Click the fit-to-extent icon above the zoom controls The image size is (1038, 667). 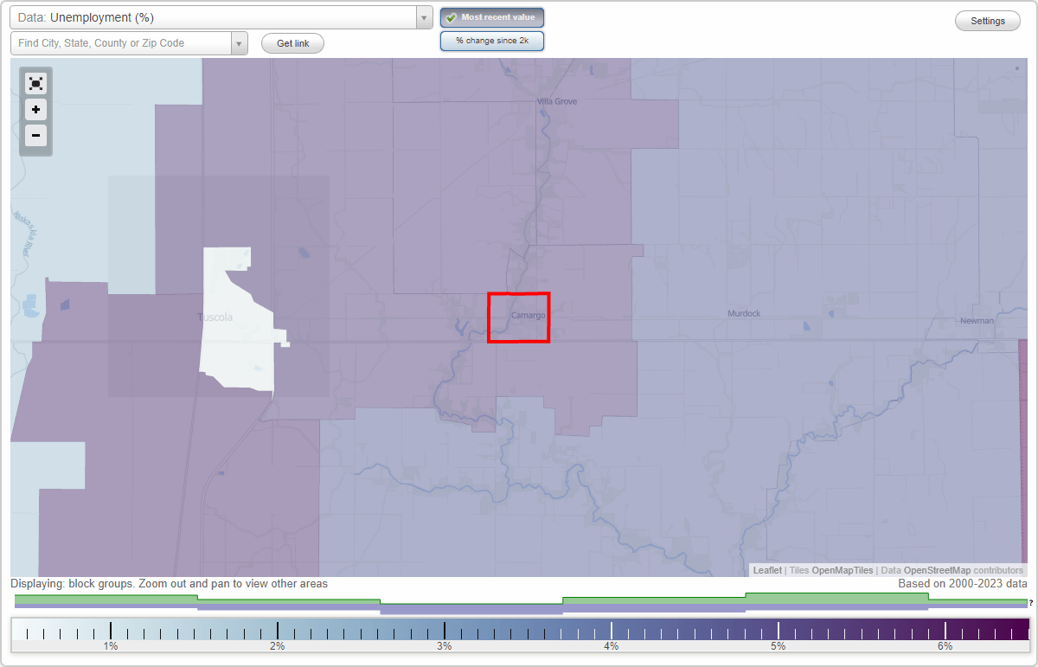coord(35,84)
